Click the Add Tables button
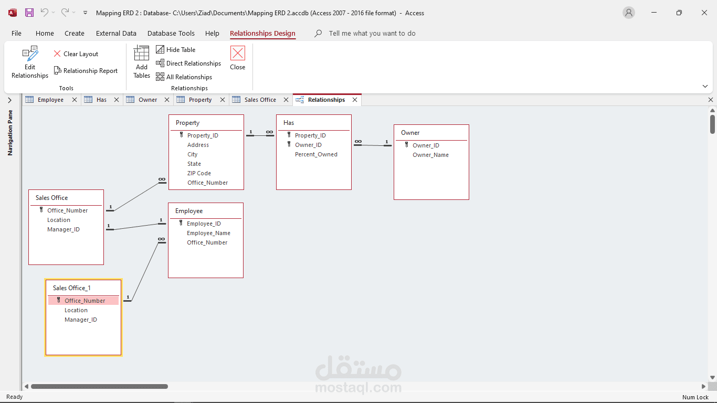 tap(142, 62)
